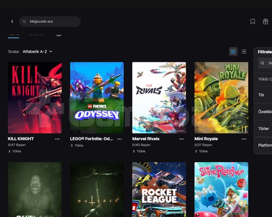Click Yükle under KILL KNIGHT
The height and width of the screenshot is (217, 272).
[15, 151]
